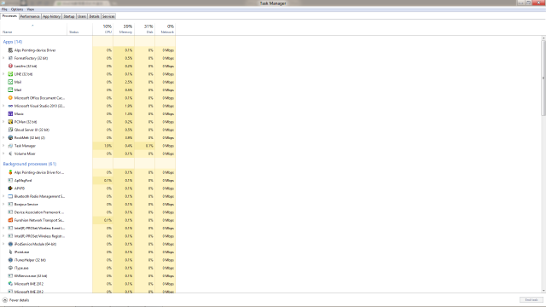Click the Alps Pointing-device Driver for... background icon

tap(10, 172)
